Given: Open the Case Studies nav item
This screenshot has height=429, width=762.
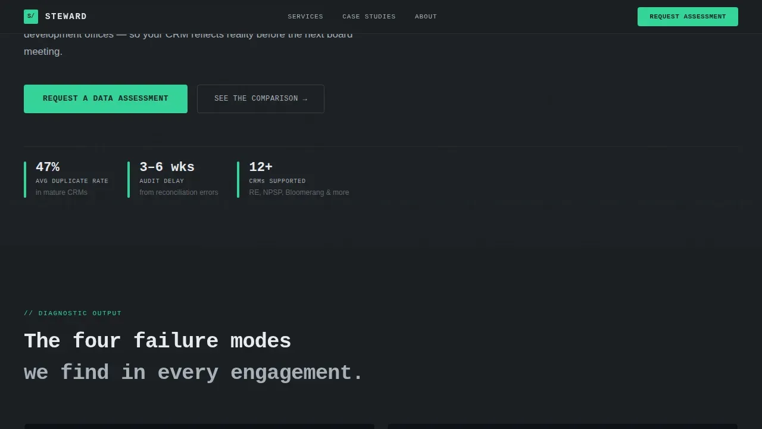Looking at the screenshot, I should click(369, 17).
